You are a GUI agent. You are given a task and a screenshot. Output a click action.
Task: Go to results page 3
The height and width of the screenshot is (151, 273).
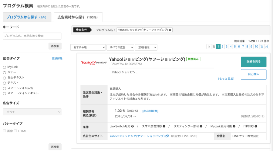[x=227, y=47]
